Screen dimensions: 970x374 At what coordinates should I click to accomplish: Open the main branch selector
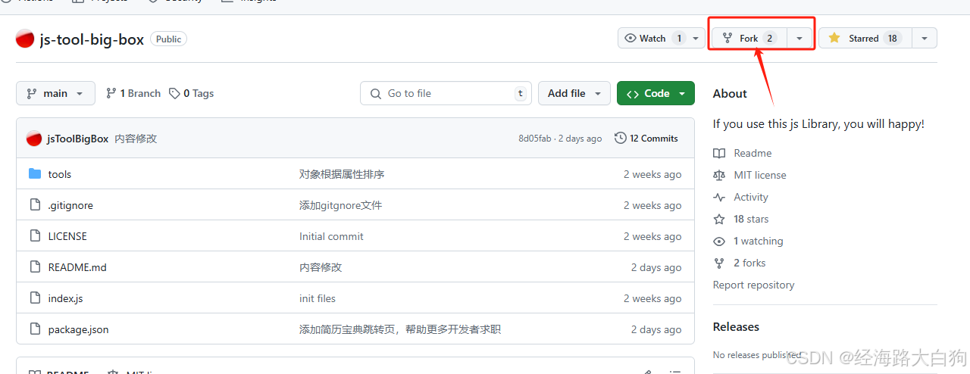click(x=55, y=93)
